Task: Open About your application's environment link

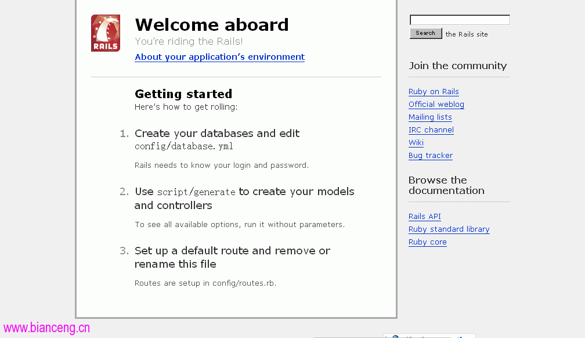Action: coord(220,57)
